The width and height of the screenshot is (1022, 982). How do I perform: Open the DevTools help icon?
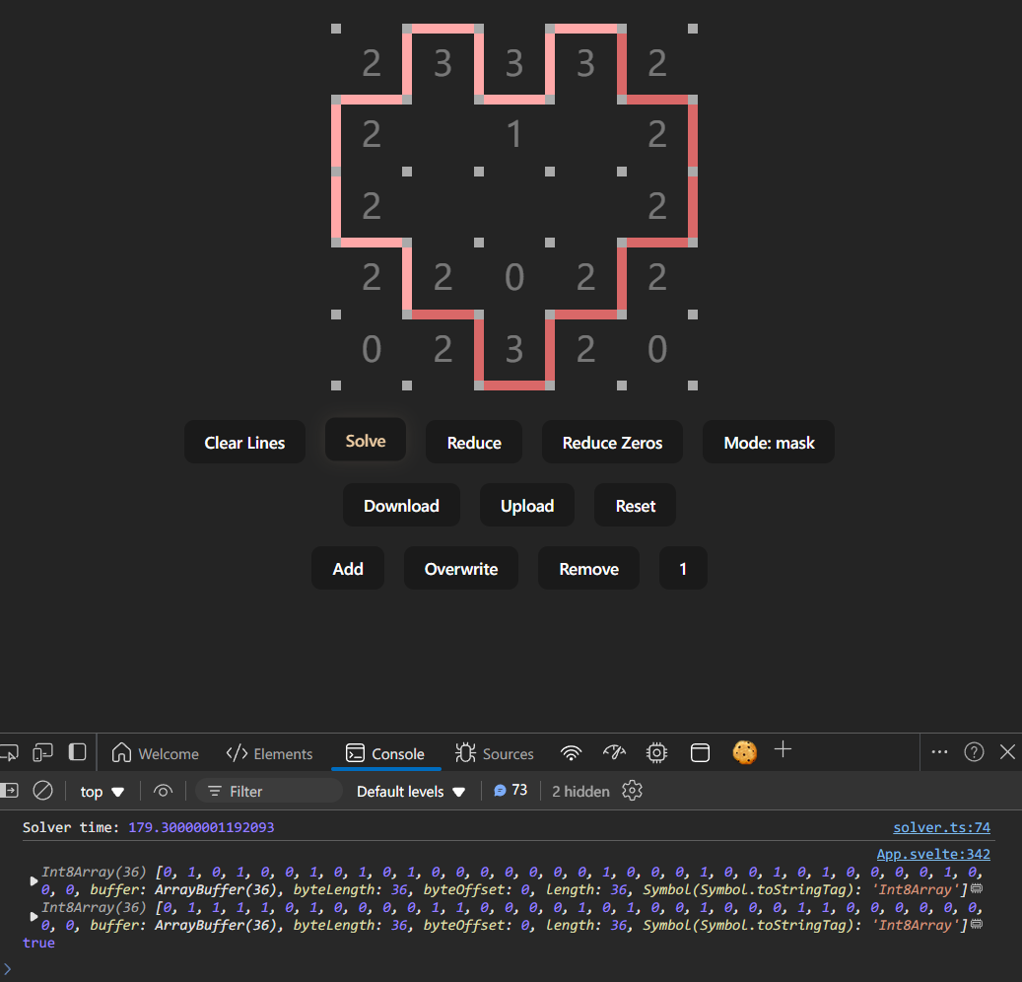tap(974, 752)
